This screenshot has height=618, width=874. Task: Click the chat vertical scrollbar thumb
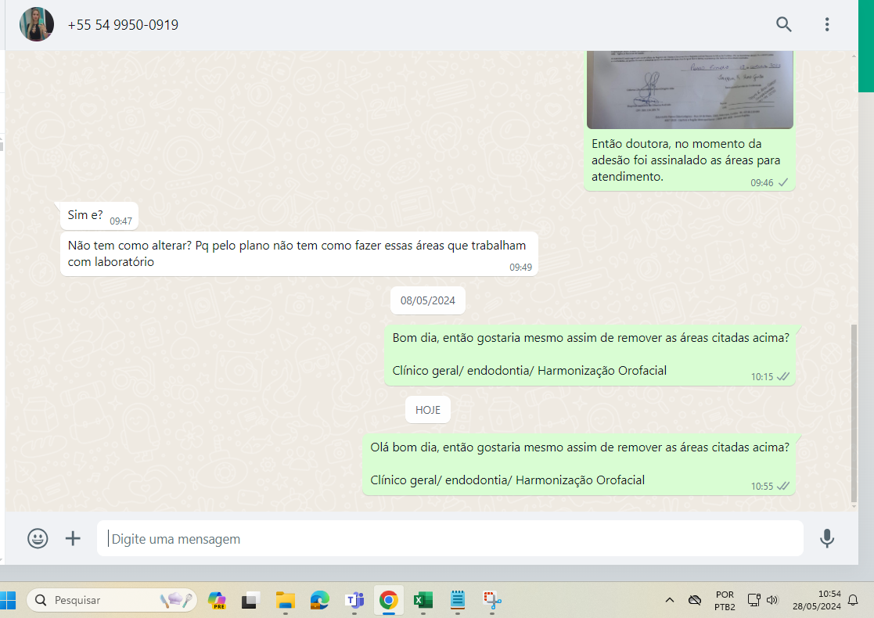[x=854, y=412]
